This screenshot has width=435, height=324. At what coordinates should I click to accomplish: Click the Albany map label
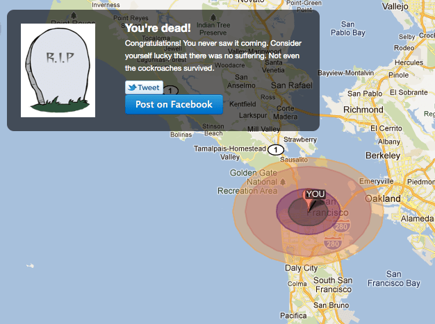click(389, 142)
